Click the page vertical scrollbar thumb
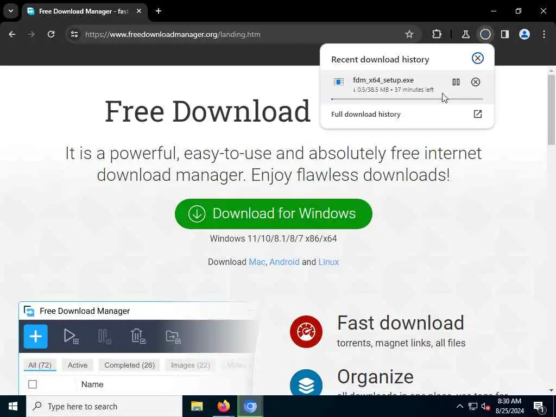Viewport: 556px width, 417px height. [551, 110]
